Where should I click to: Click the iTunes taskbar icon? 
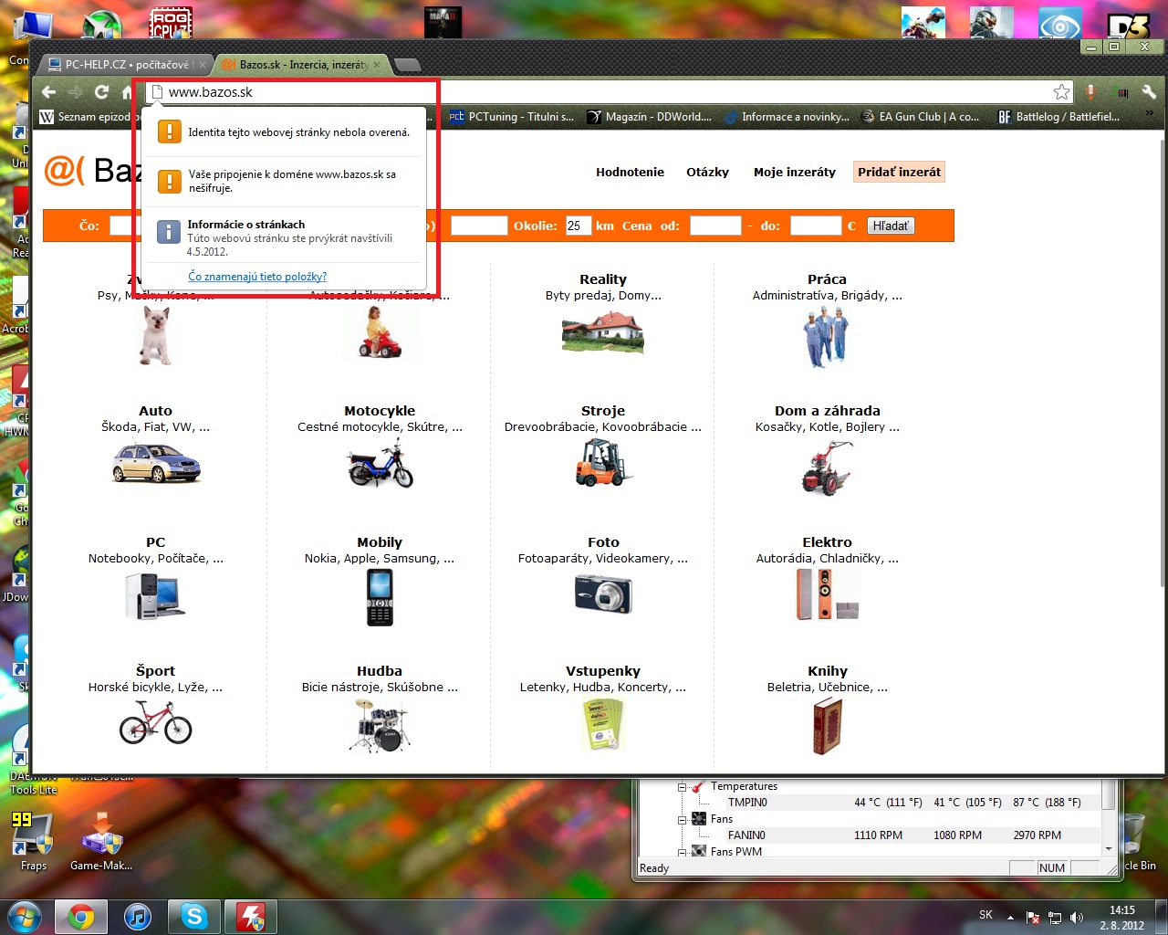pyautogui.click(x=138, y=917)
